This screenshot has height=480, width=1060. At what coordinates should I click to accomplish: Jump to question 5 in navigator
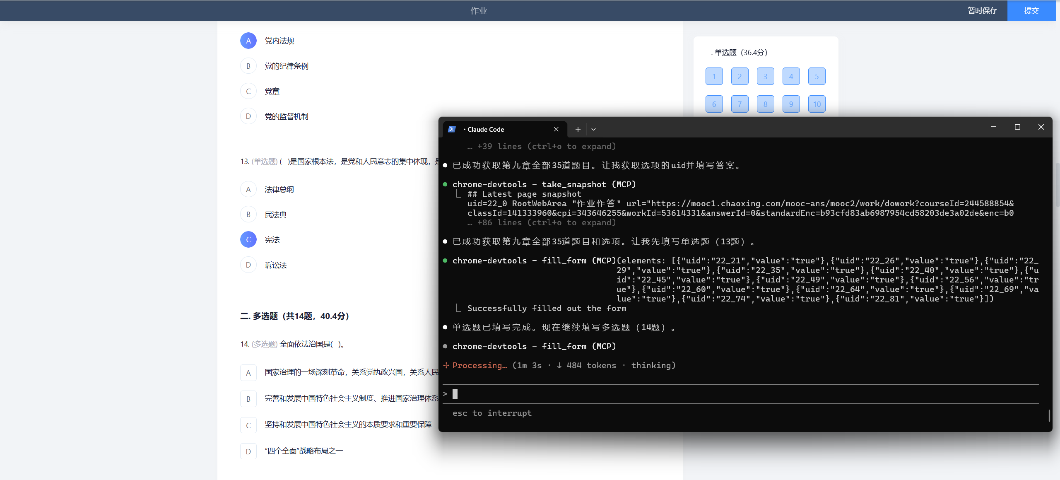[x=817, y=76]
